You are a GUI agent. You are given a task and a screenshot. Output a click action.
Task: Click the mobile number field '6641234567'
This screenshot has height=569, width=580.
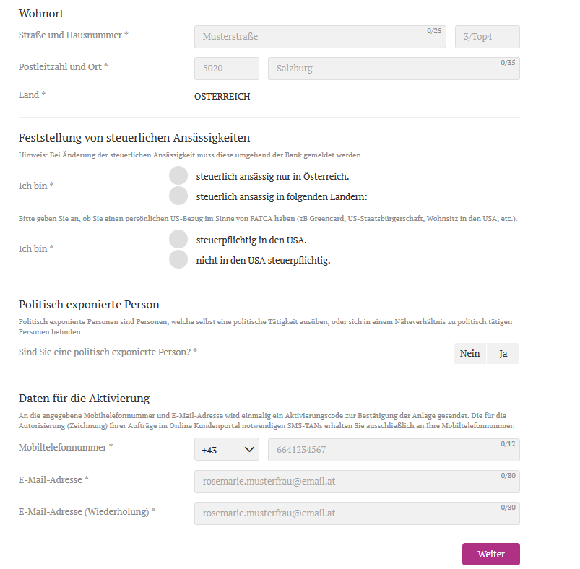click(393, 450)
